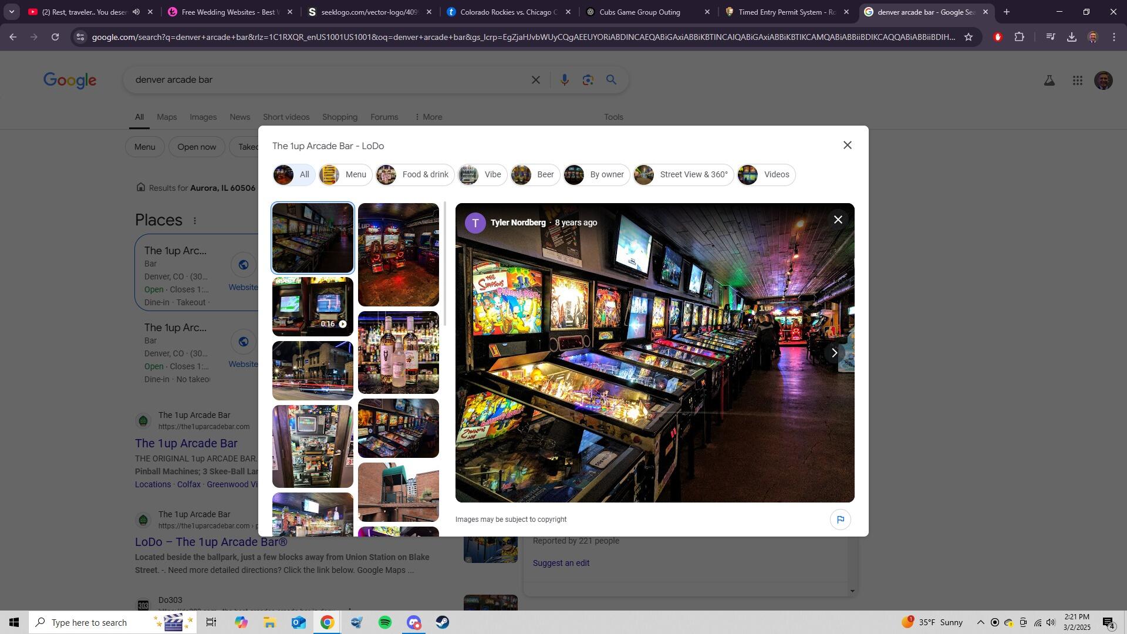
Task: Open Chrome downloads icon
Action: click(x=1071, y=37)
